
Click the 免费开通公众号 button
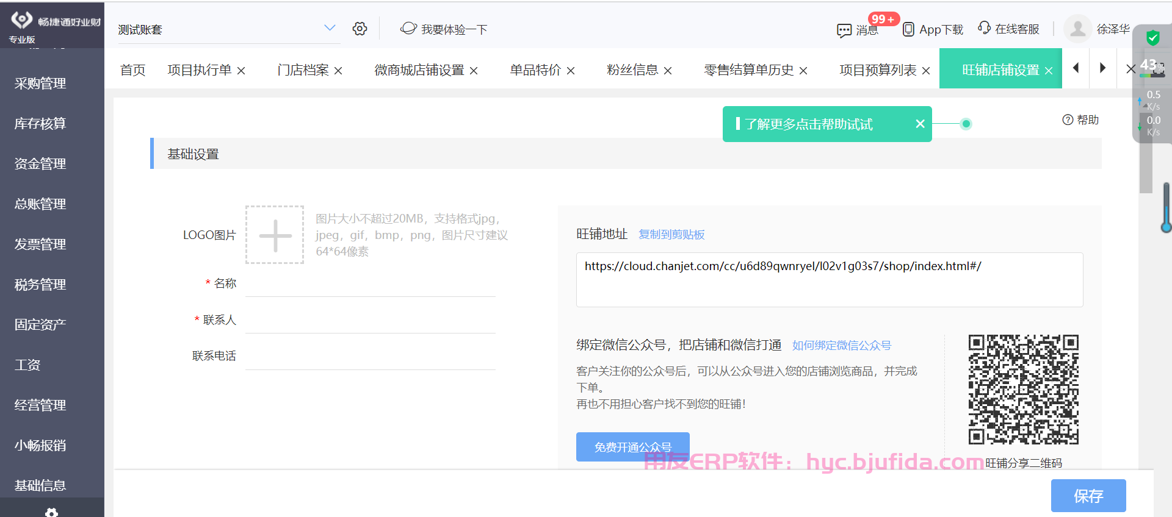click(633, 447)
